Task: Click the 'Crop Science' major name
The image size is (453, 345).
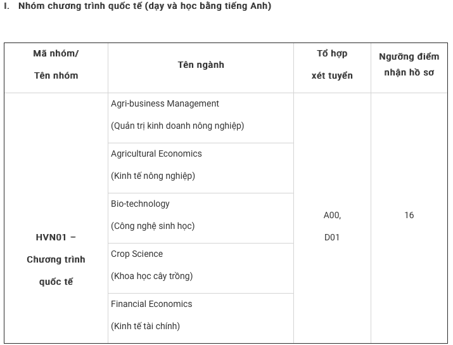Action: pyautogui.click(x=137, y=254)
